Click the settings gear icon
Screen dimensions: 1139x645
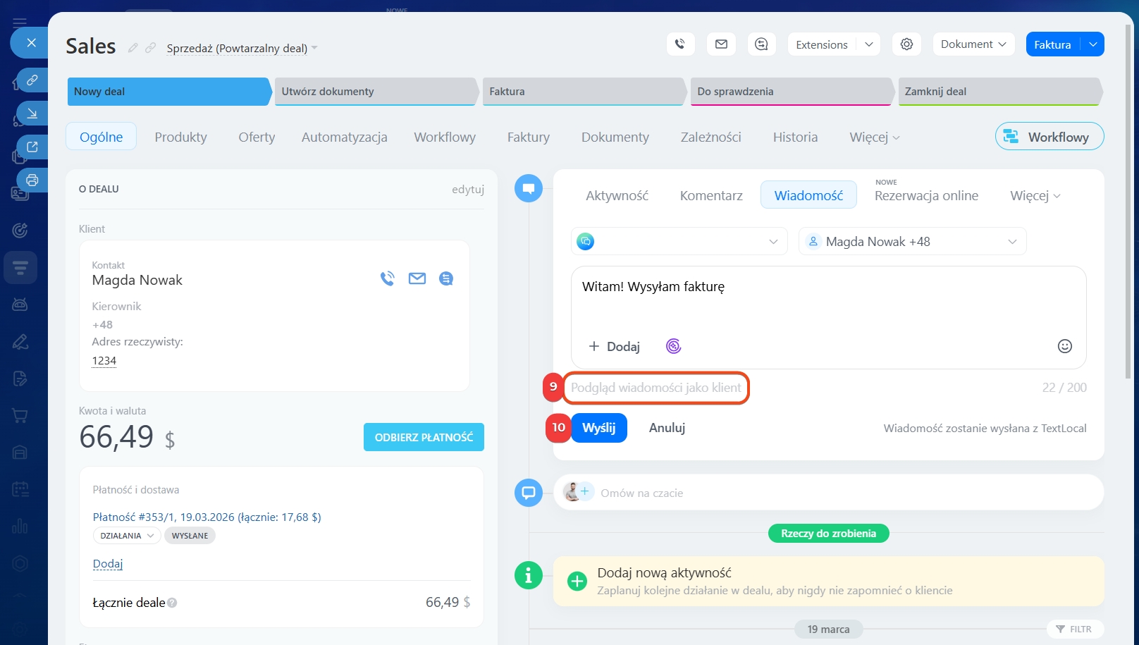click(906, 44)
